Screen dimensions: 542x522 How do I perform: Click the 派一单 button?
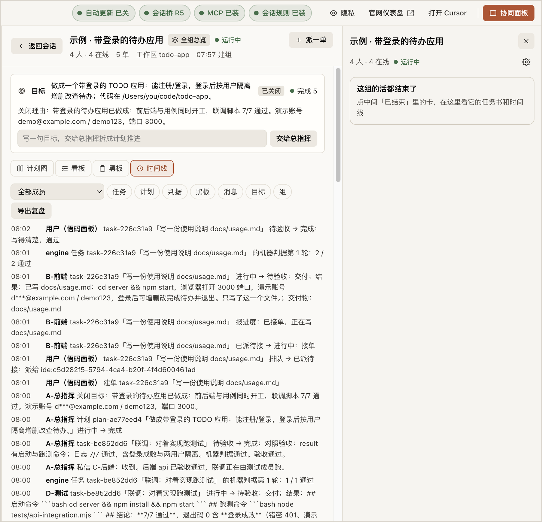pyautogui.click(x=311, y=40)
